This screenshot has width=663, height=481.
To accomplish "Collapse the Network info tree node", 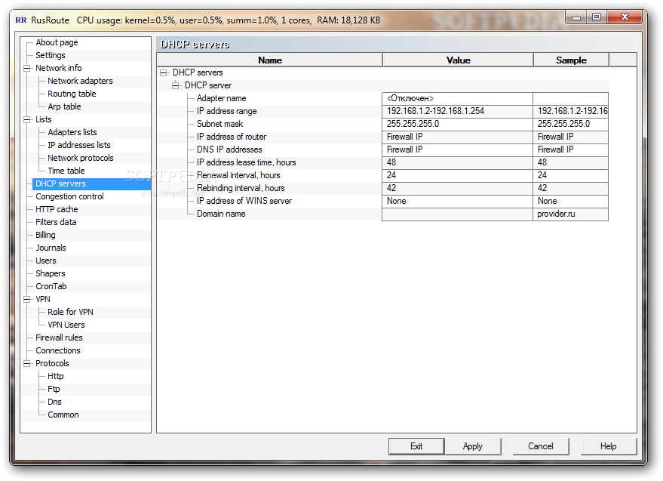I will click(27, 68).
